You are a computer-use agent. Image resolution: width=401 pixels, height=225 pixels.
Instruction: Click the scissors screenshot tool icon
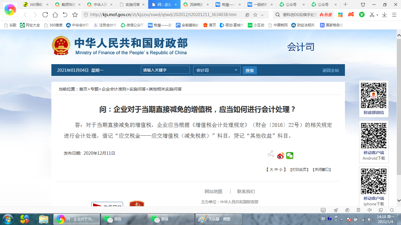click(372, 15)
